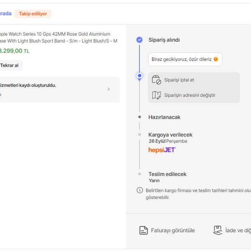The height and width of the screenshot is (251, 251).
Task: Click the current active step circle marker
Action: [x=140, y=76]
